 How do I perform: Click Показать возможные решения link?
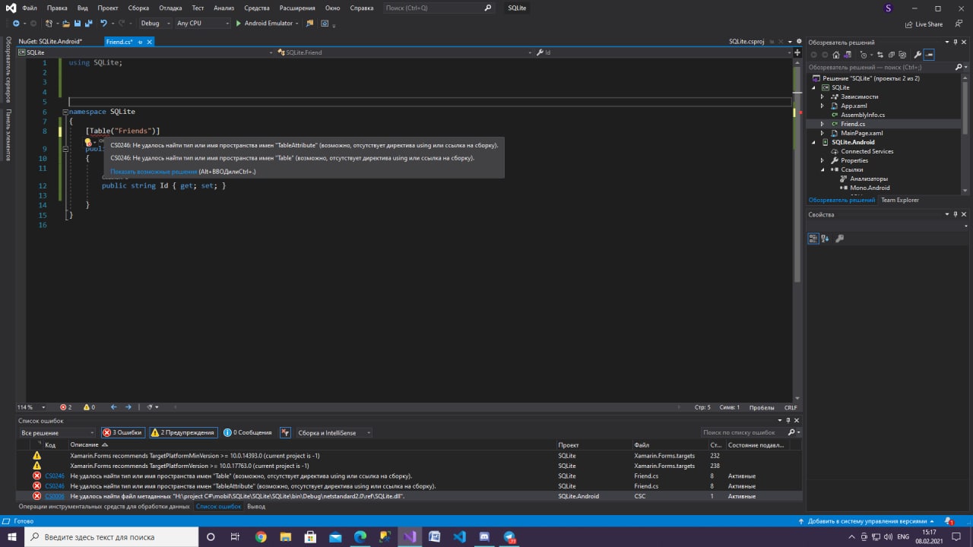[154, 172]
